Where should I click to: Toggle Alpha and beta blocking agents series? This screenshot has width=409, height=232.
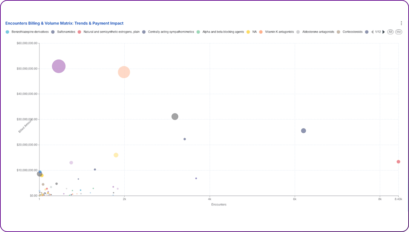220,32
